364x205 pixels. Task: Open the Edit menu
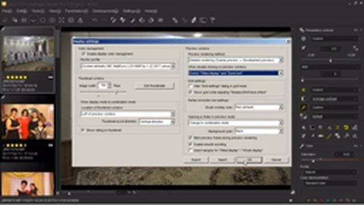(x=22, y=11)
